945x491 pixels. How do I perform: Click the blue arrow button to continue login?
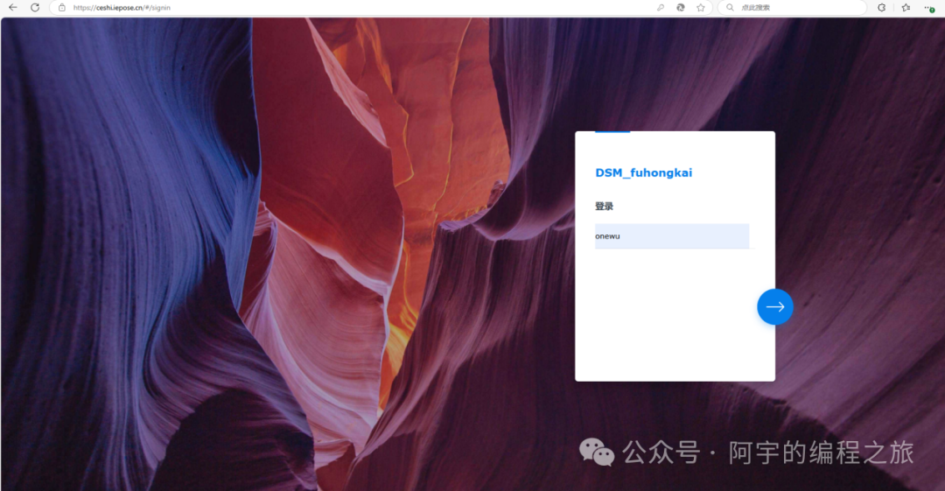coord(775,306)
